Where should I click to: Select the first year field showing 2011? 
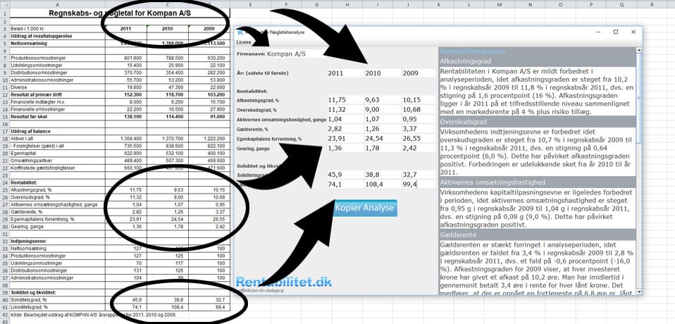coord(344,73)
